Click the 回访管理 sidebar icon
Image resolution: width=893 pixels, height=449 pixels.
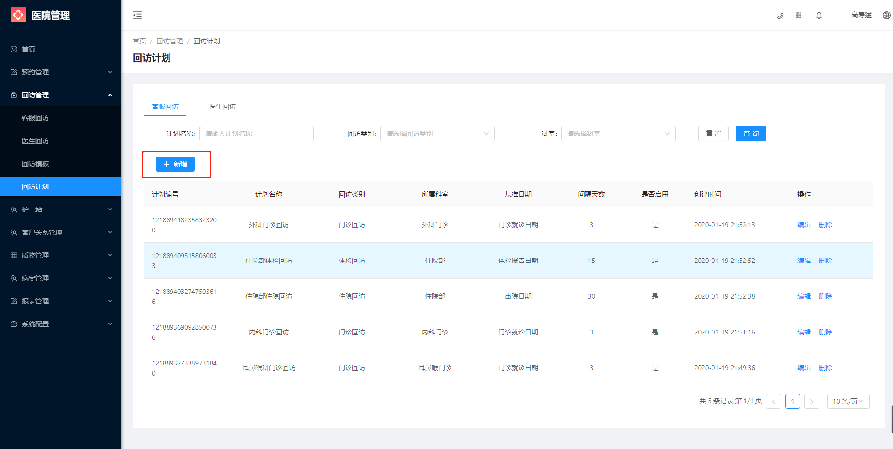(x=14, y=95)
